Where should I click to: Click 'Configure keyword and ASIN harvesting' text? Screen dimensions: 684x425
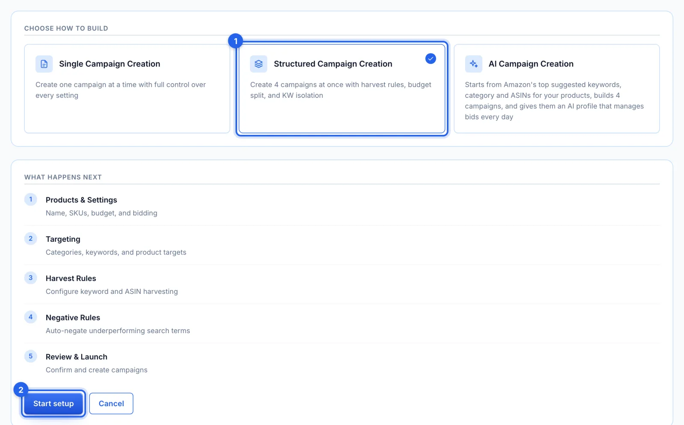[x=112, y=292]
